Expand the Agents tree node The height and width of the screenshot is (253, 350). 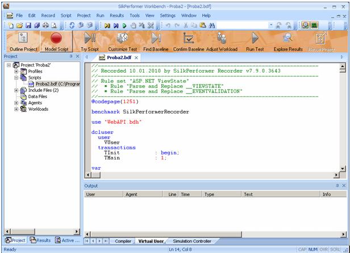coord(16,103)
